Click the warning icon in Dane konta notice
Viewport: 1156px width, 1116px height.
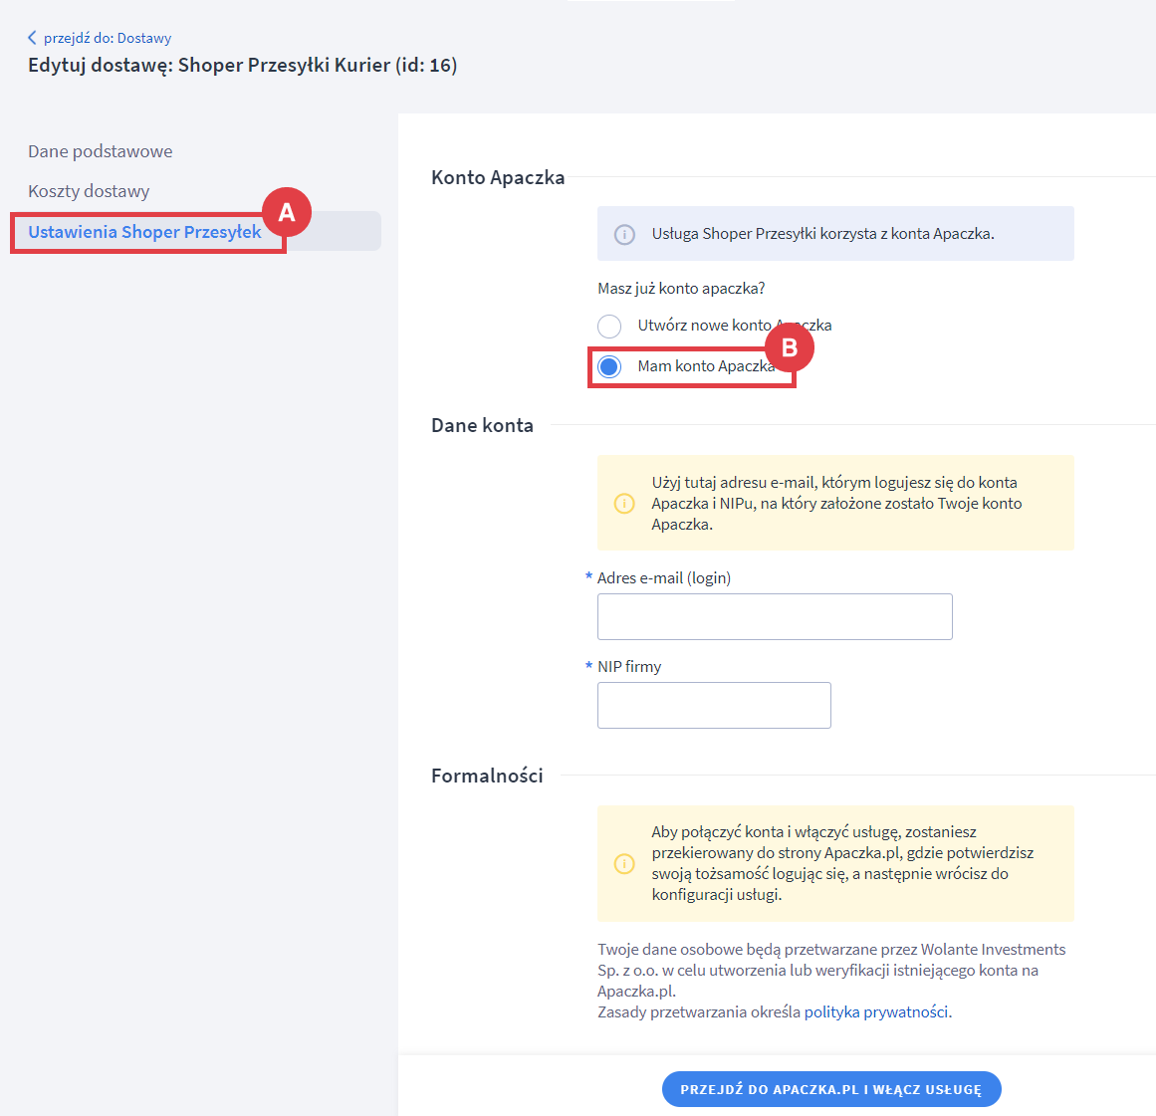click(x=624, y=504)
